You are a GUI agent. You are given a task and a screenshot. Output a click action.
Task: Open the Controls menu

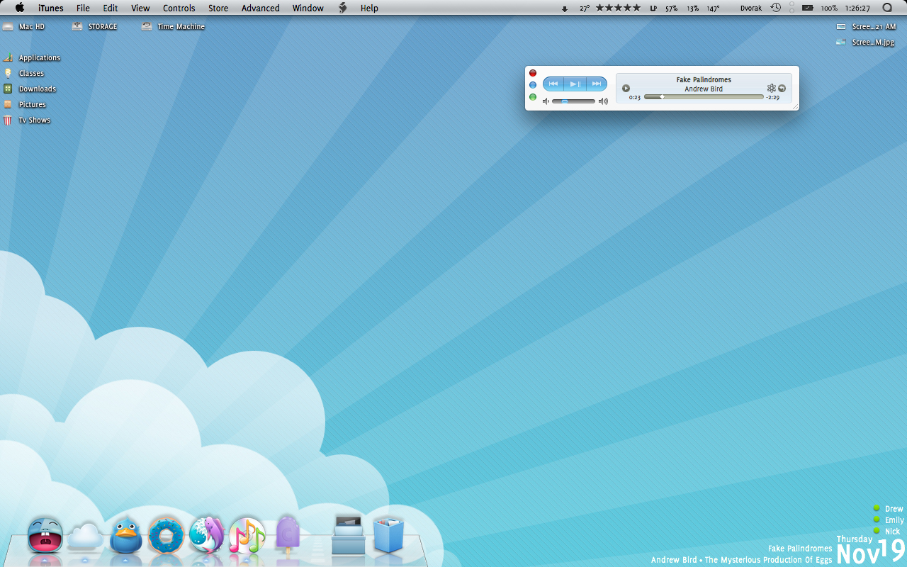coord(179,8)
